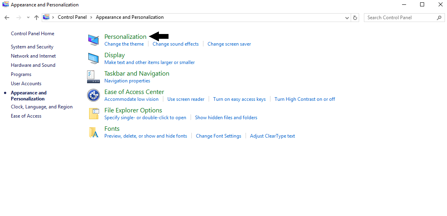
Task: Open Turn High Contrast on or off
Action: (x=305, y=99)
